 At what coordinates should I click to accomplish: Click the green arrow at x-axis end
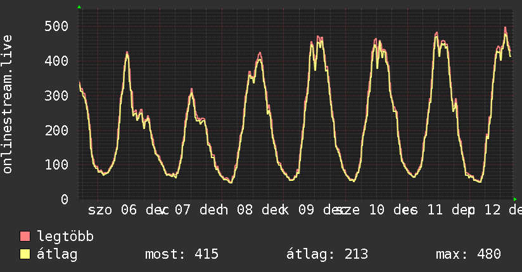click(x=515, y=199)
